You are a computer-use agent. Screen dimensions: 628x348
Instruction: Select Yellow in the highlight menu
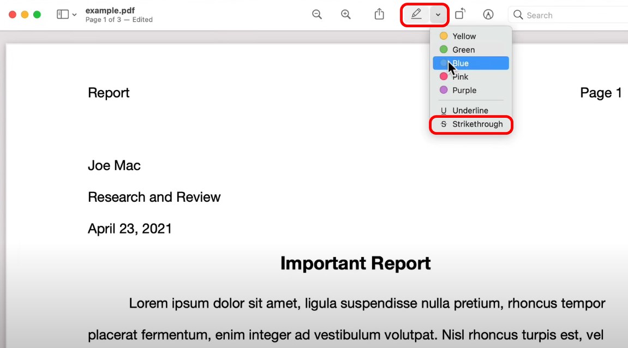pos(464,35)
